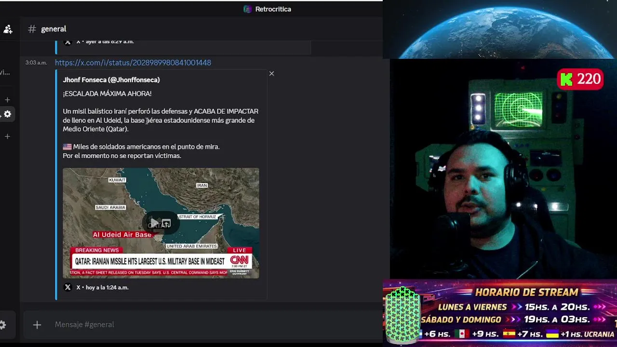Screen dimensions: 617x347
Task: Click the X logo in embed footer
Action: (x=67, y=287)
